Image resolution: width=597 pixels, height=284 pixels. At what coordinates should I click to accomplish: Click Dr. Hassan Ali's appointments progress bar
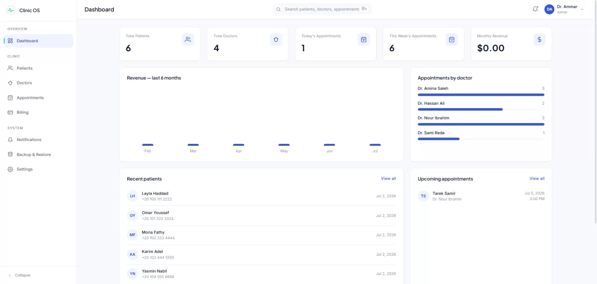[481, 109]
